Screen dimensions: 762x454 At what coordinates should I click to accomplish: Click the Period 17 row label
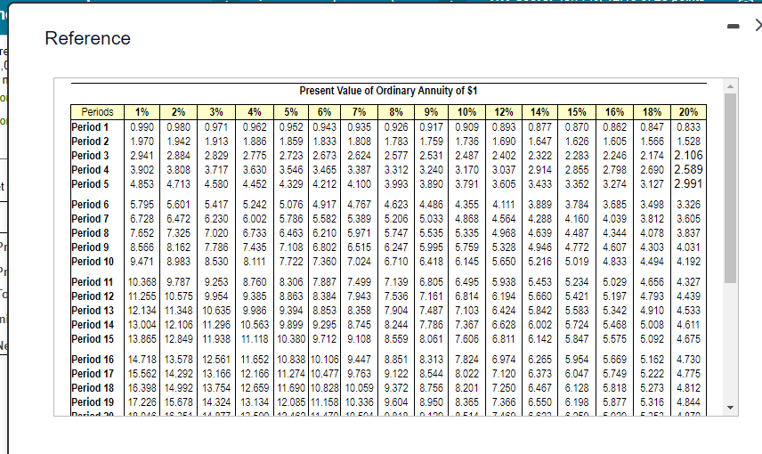(x=93, y=373)
